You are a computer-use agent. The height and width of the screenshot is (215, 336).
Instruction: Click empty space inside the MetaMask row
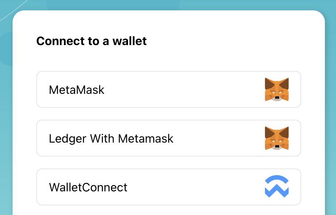[185, 89]
